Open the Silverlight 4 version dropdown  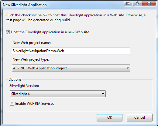tap(58, 94)
